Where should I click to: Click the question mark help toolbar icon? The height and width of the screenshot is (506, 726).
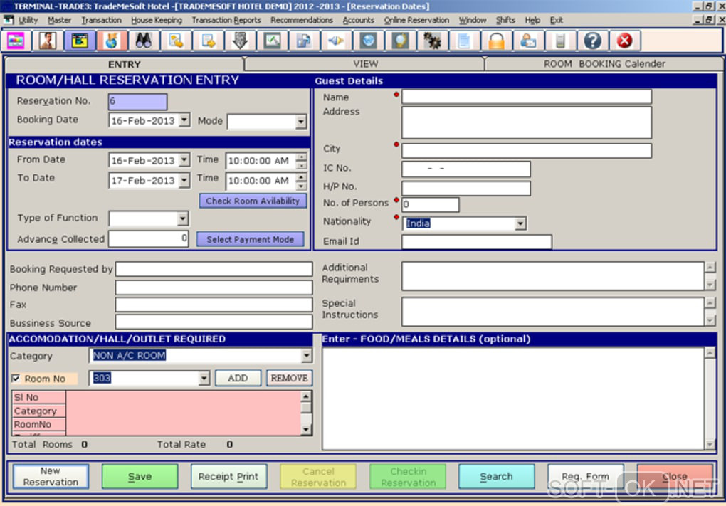593,41
